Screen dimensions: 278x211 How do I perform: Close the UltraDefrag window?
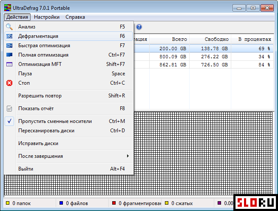click(267, 8)
